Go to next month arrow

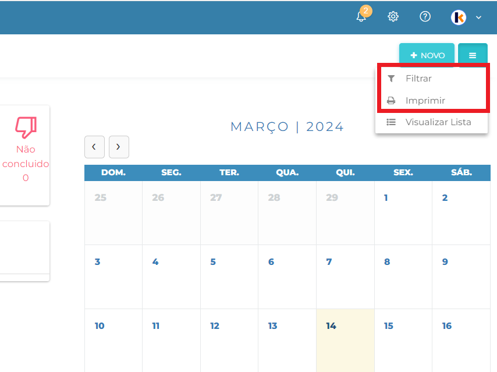pos(119,147)
